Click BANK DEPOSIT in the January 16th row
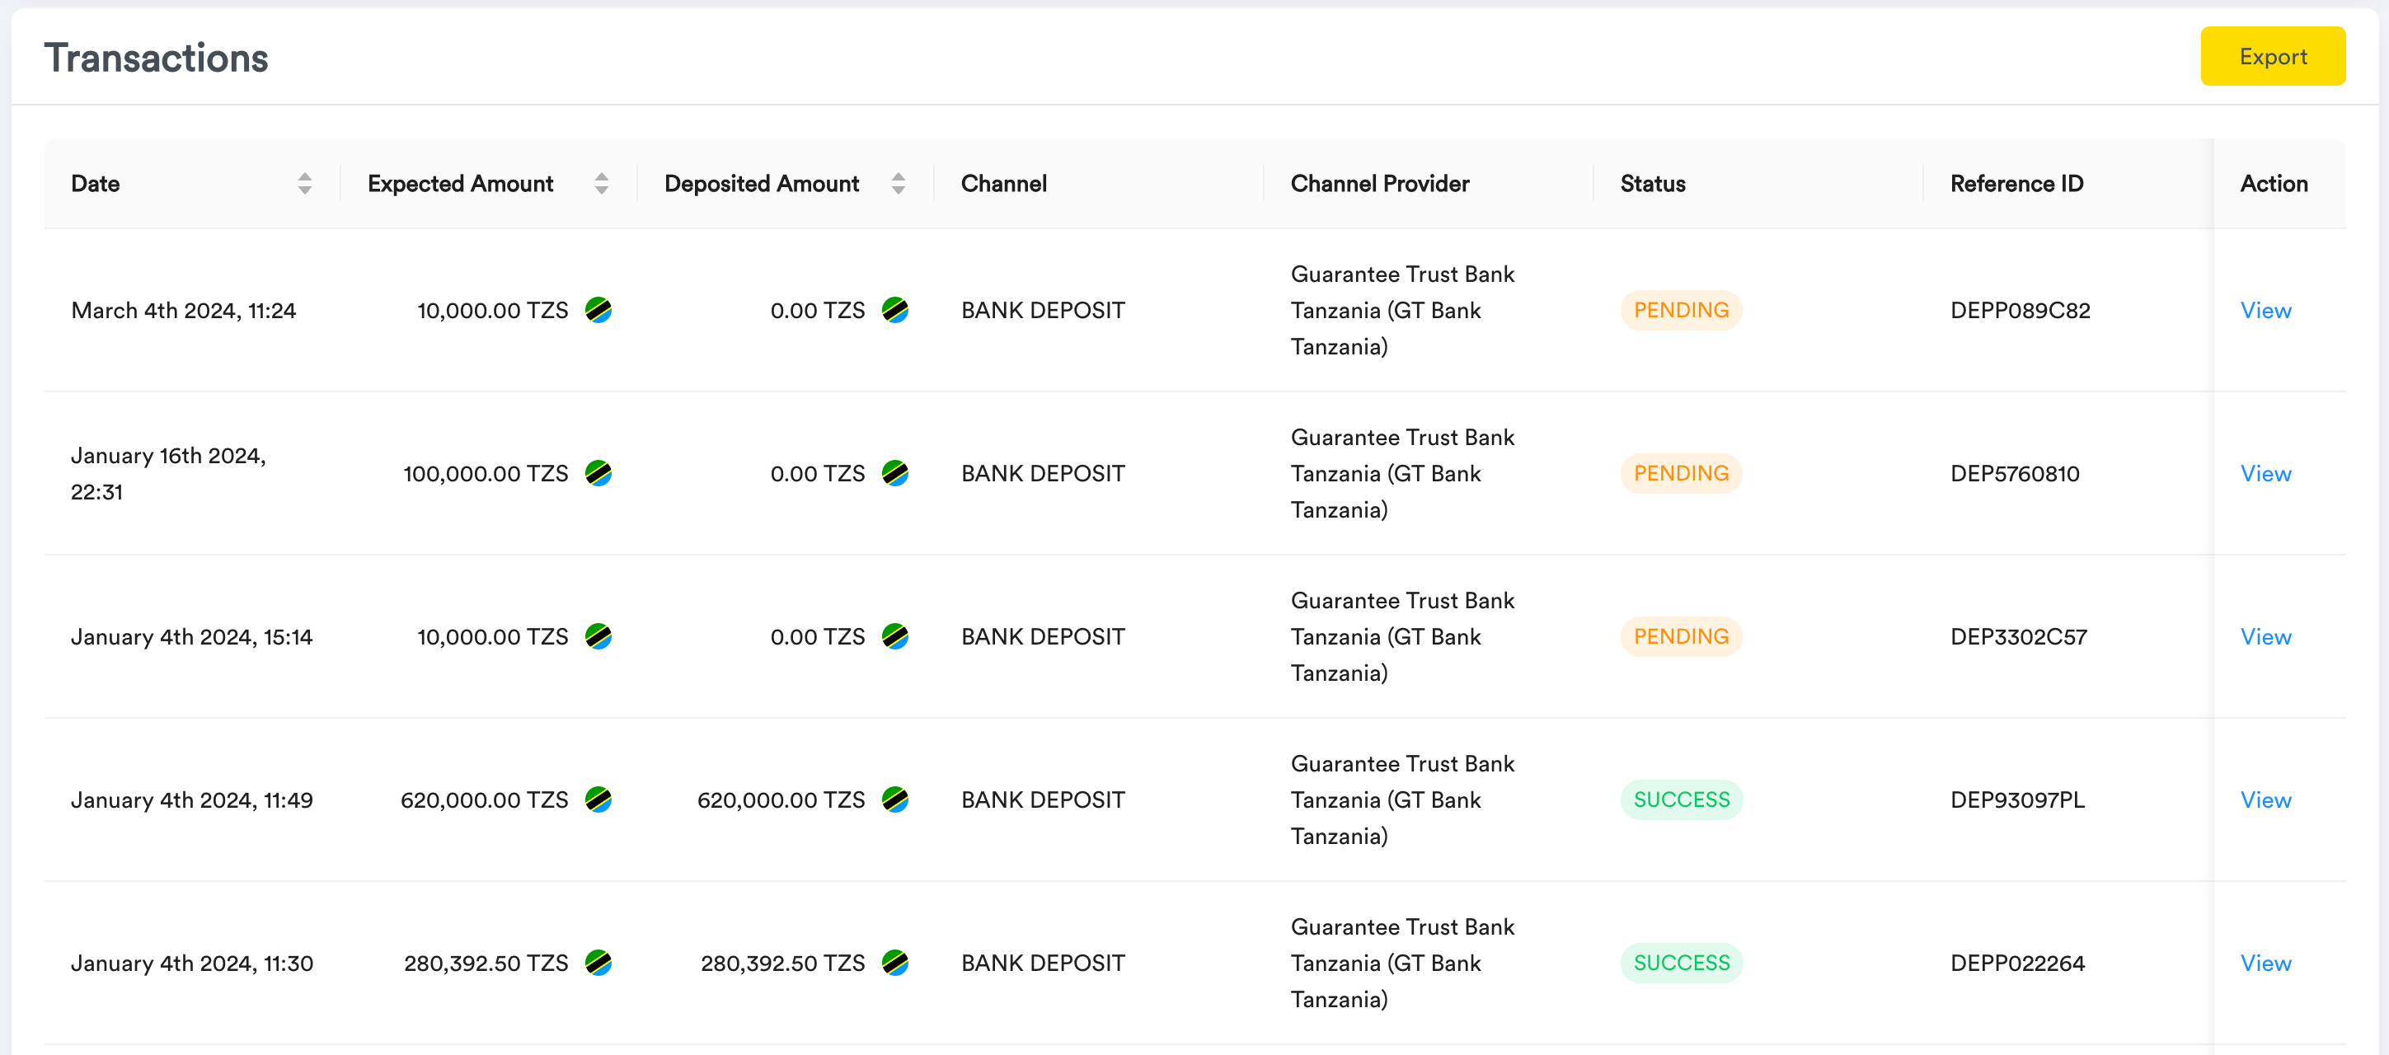The image size is (2389, 1055). [1042, 474]
